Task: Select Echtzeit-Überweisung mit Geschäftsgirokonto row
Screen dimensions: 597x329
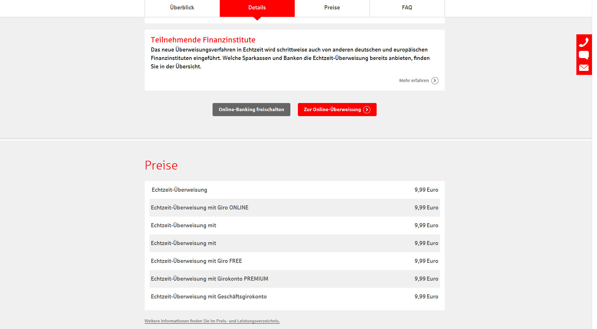Action: 295,297
